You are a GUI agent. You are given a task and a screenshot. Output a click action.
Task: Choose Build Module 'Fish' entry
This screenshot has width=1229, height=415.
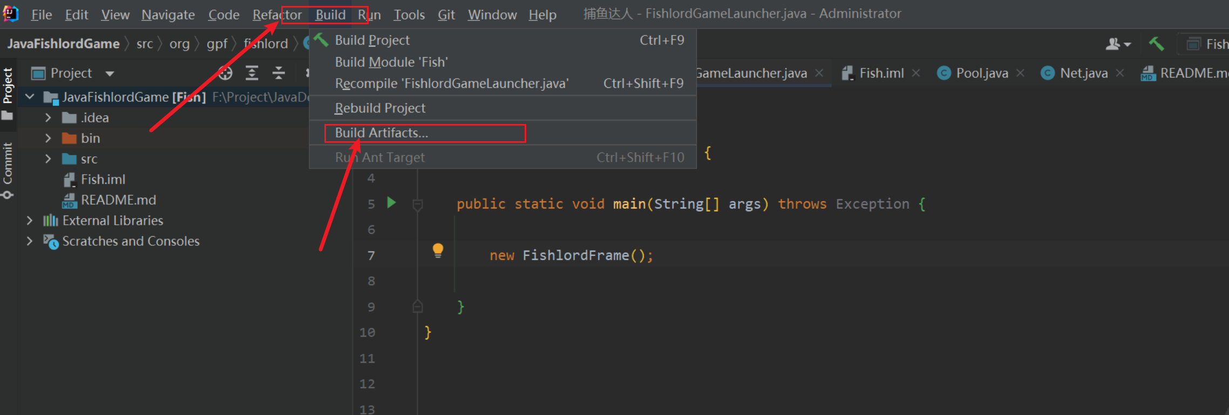point(503,62)
